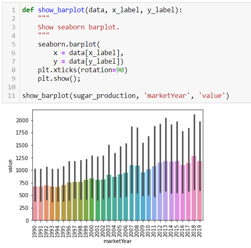Click the x-axis label 'marketYear'
The image size is (251, 248).
118,241
